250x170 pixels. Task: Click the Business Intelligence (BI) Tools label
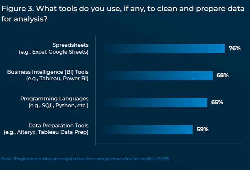point(48,72)
